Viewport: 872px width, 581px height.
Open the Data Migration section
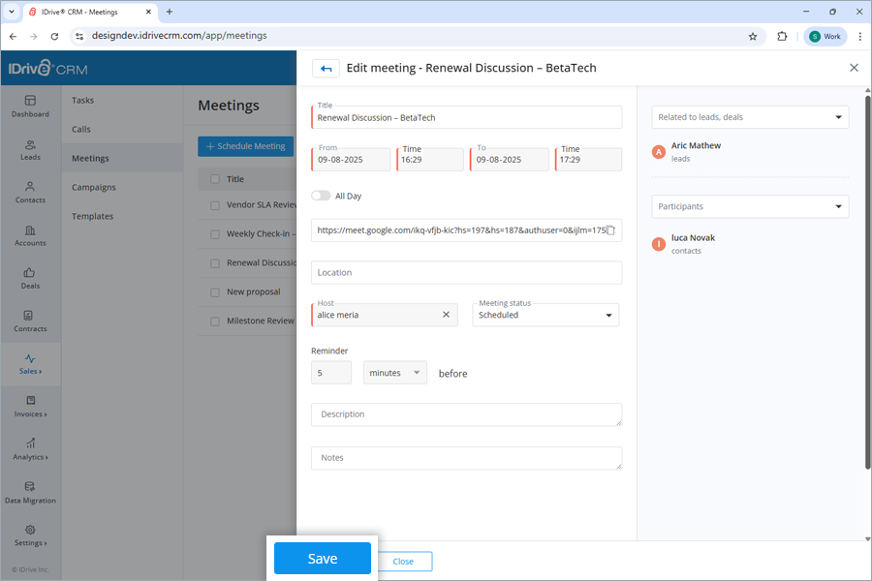tap(30, 494)
